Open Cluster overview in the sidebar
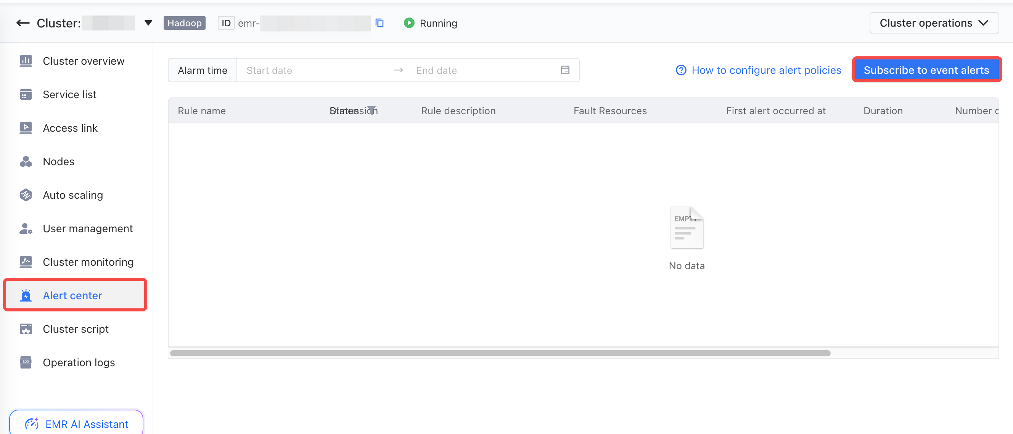 (84, 61)
